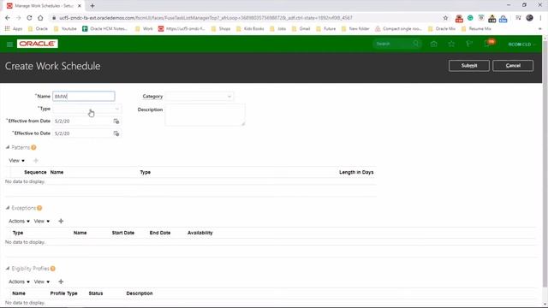Close the Manage Work Schedules tab
Viewport: 548px width, 308px height.
pyautogui.click(x=80, y=6)
